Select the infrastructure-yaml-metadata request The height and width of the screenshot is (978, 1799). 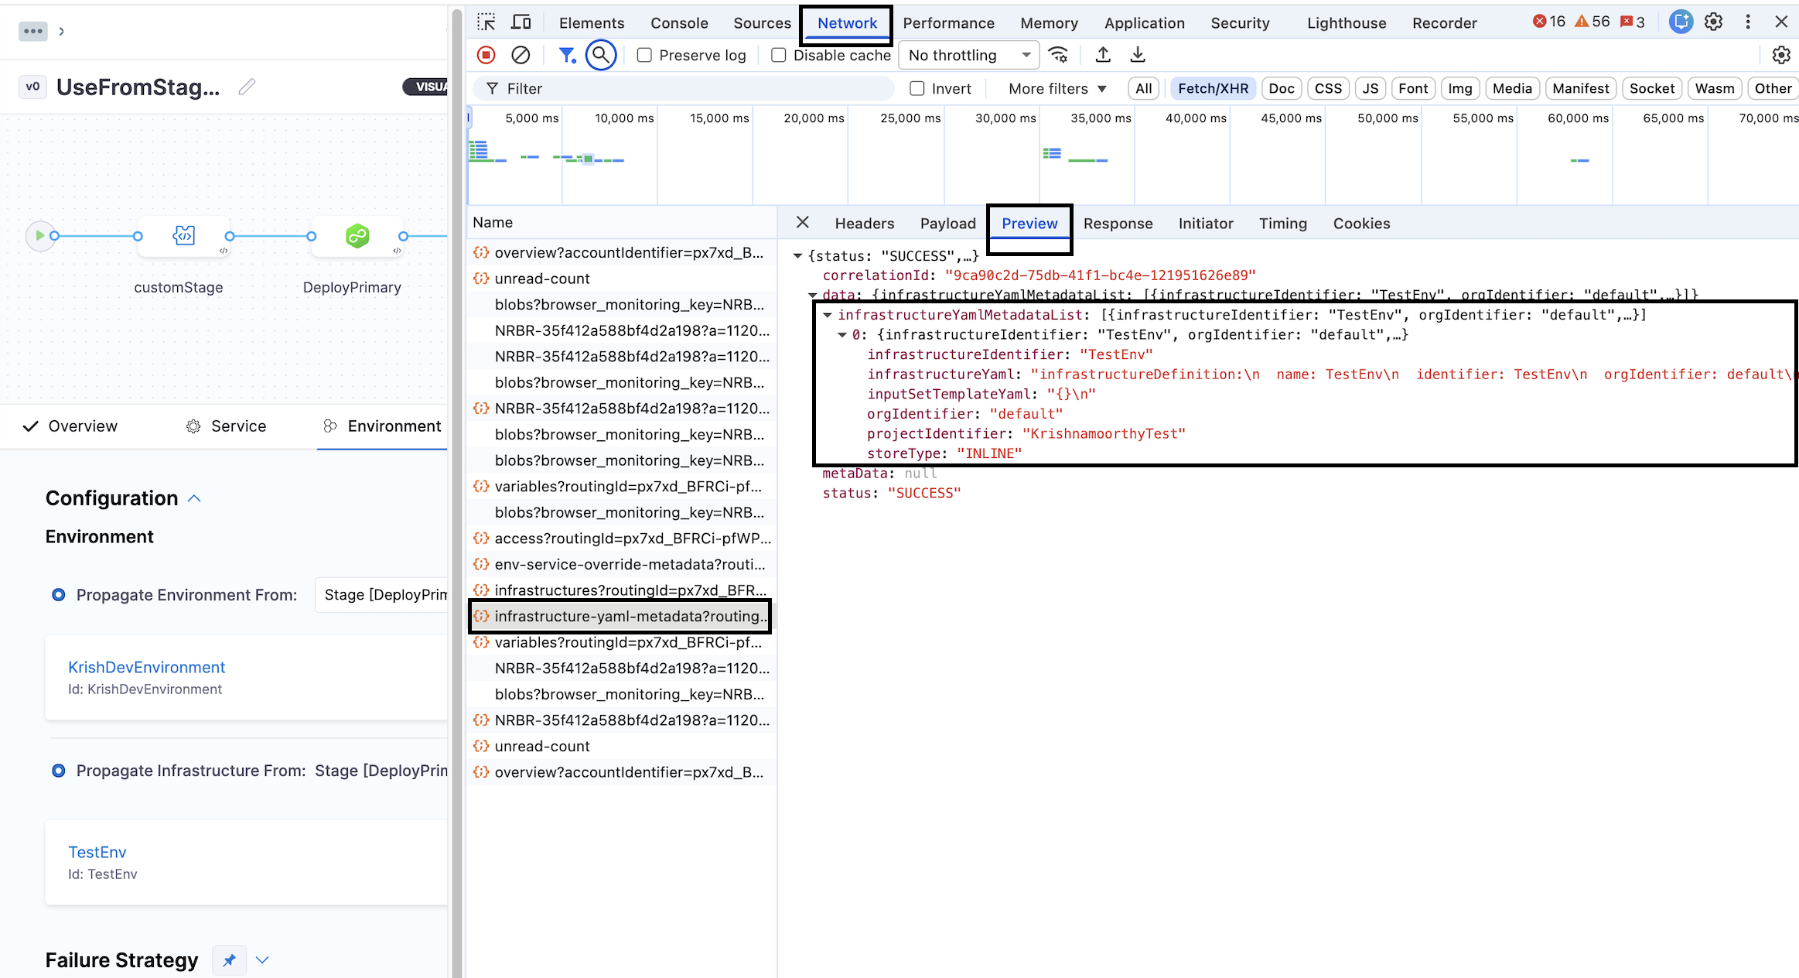pyautogui.click(x=620, y=617)
